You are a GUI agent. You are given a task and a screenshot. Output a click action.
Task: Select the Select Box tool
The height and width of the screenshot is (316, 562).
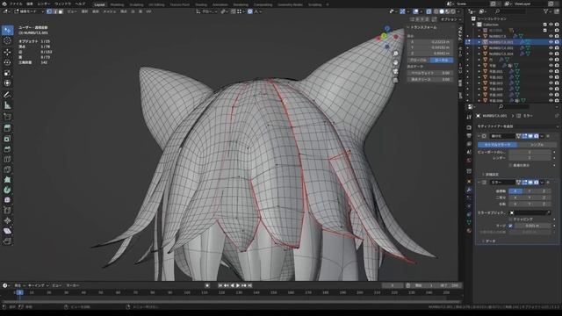[x=7, y=31]
